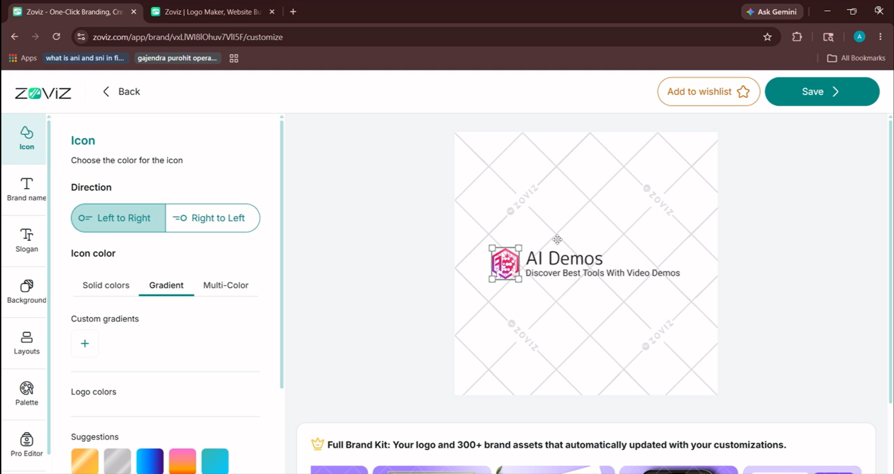
Task: Open 'what is ani and sni' bookmark
Action: tap(85, 58)
